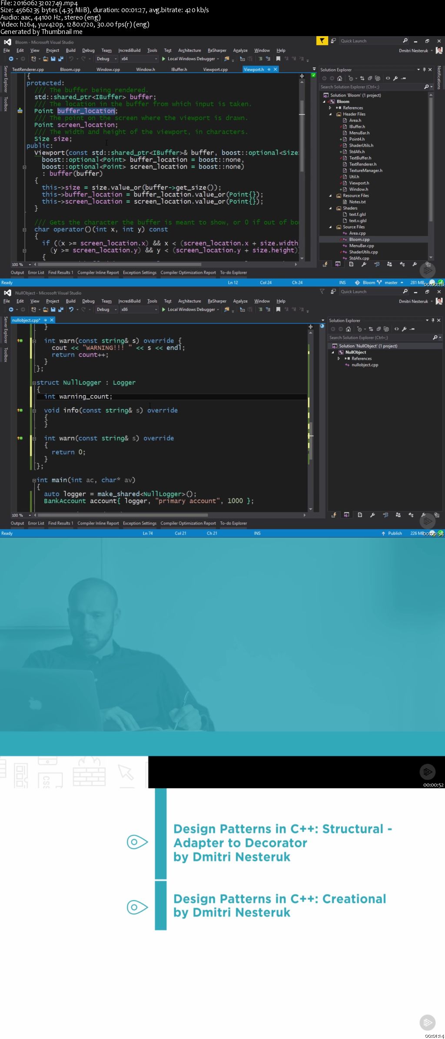Click the save icon in Bloom window toolbar
This screenshot has width=445, height=1039.
click(53, 59)
